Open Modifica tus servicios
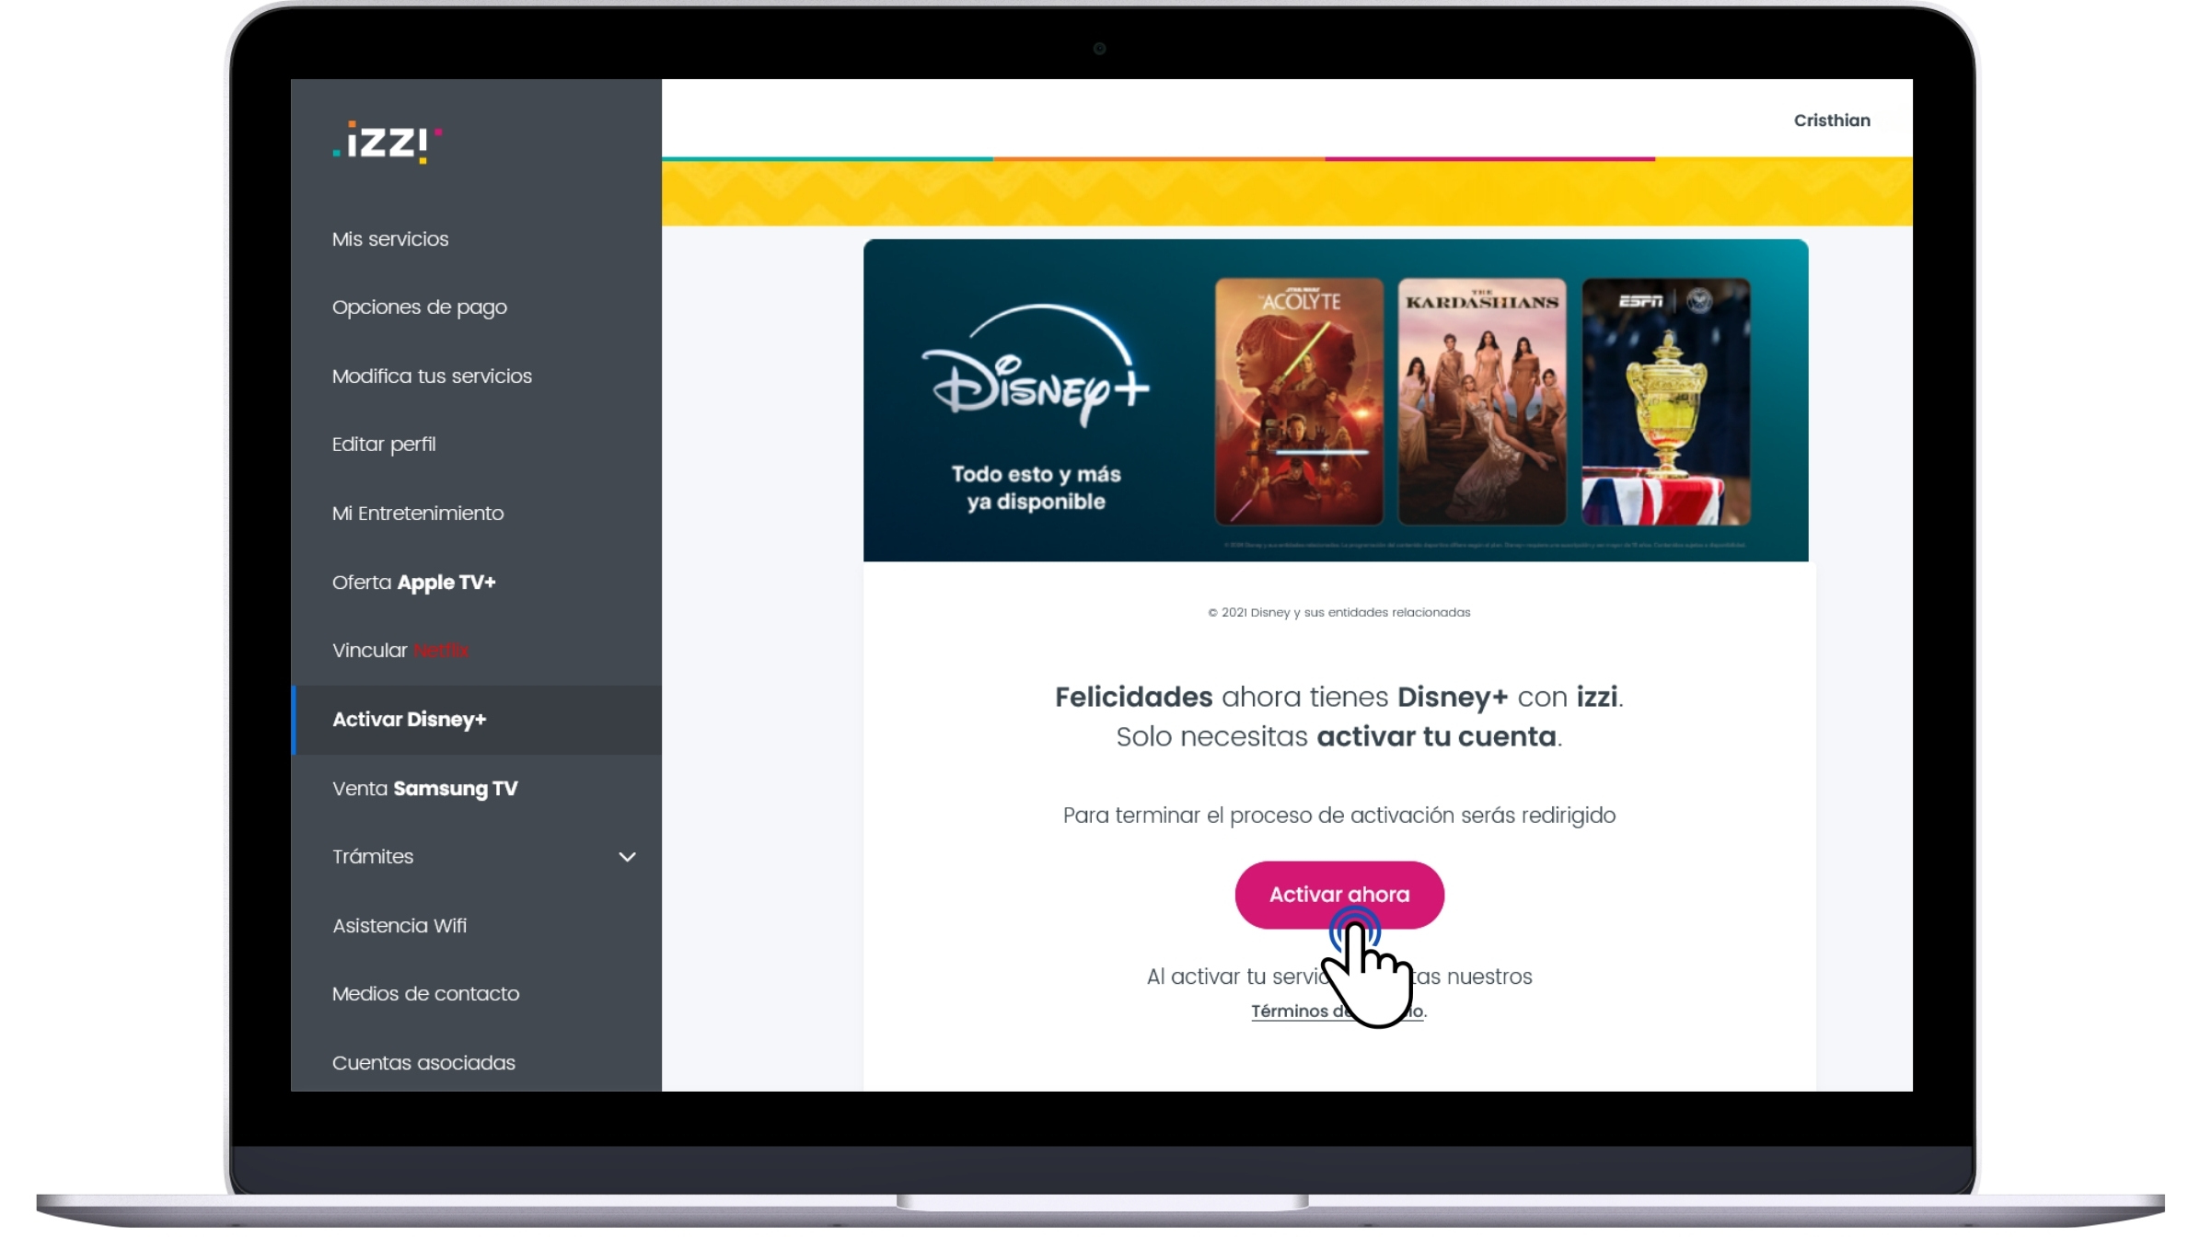 coord(432,376)
